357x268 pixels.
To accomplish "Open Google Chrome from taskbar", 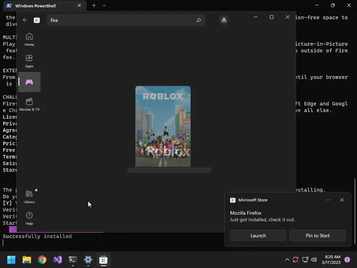I will point(42,260).
